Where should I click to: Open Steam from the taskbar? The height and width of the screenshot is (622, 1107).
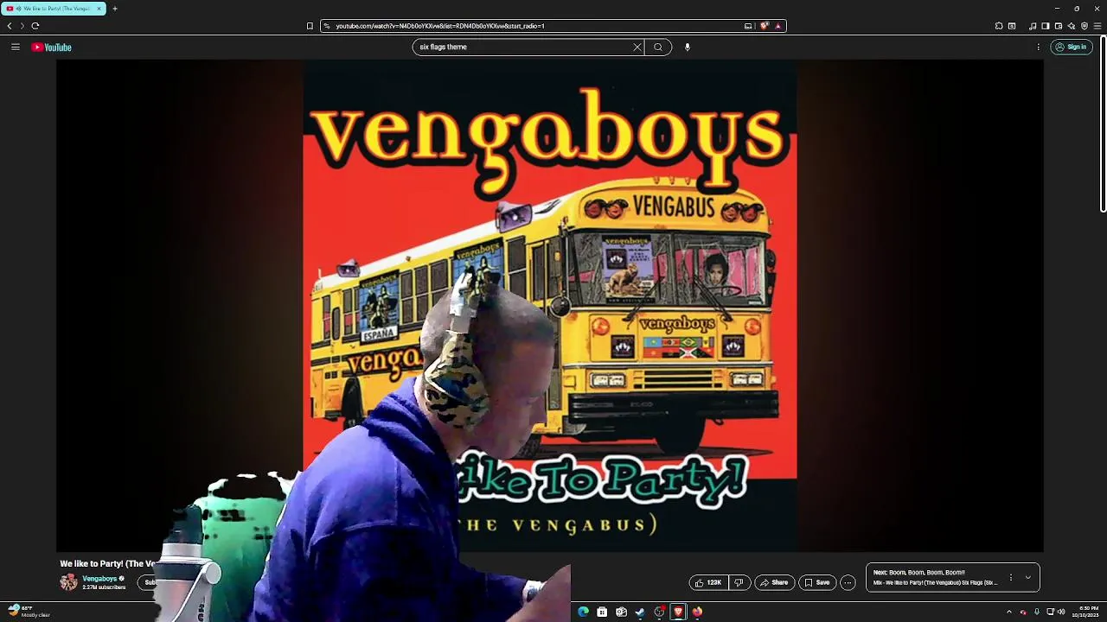[640, 612]
